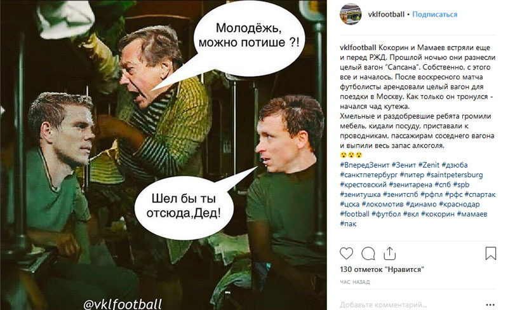The height and width of the screenshot is (310, 508).
Task: Open more options three-dot menu
Action: pyautogui.click(x=490, y=304)
